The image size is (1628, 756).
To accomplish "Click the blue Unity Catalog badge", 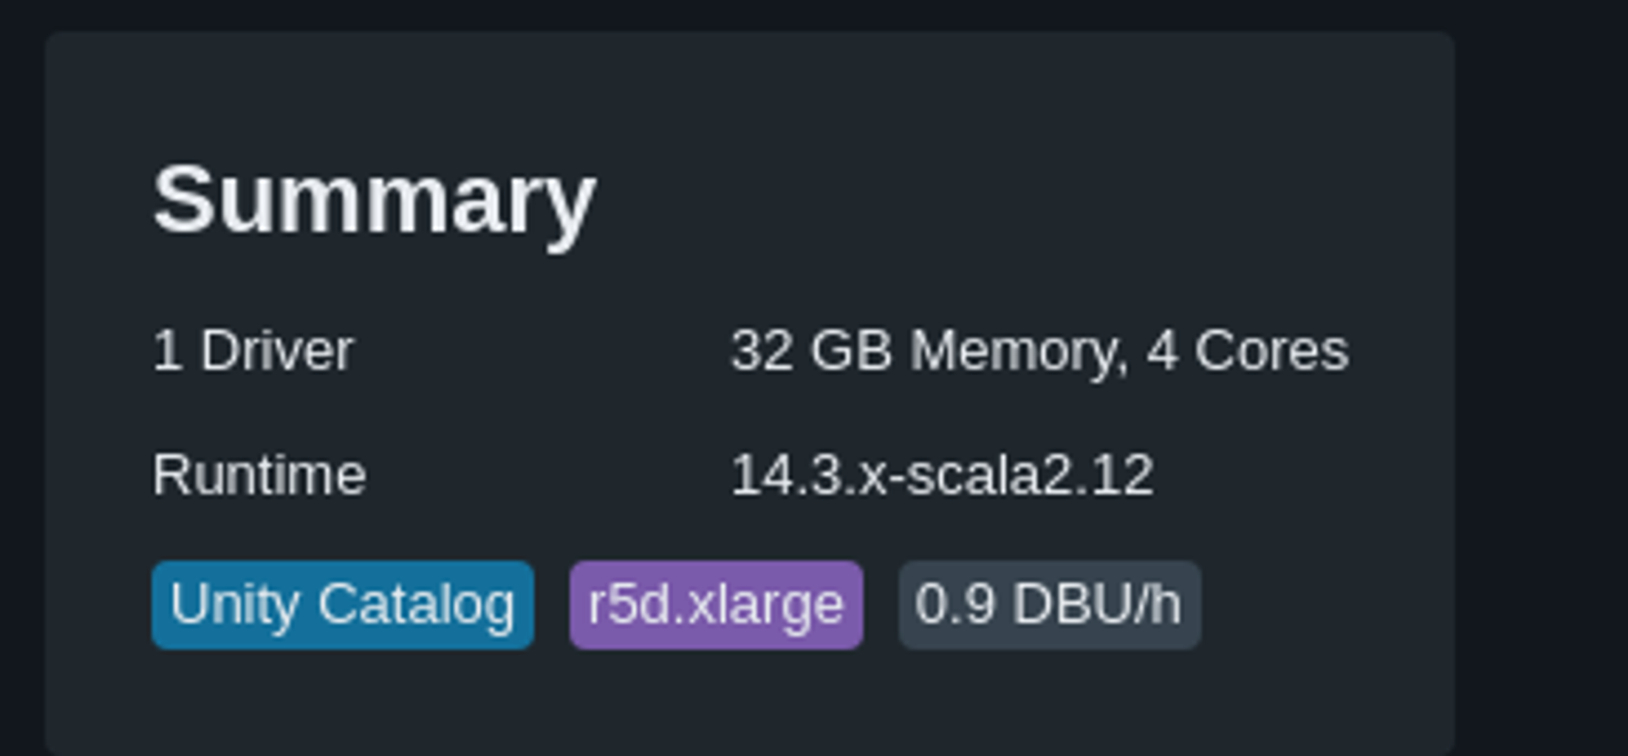I will coord(343,605).
